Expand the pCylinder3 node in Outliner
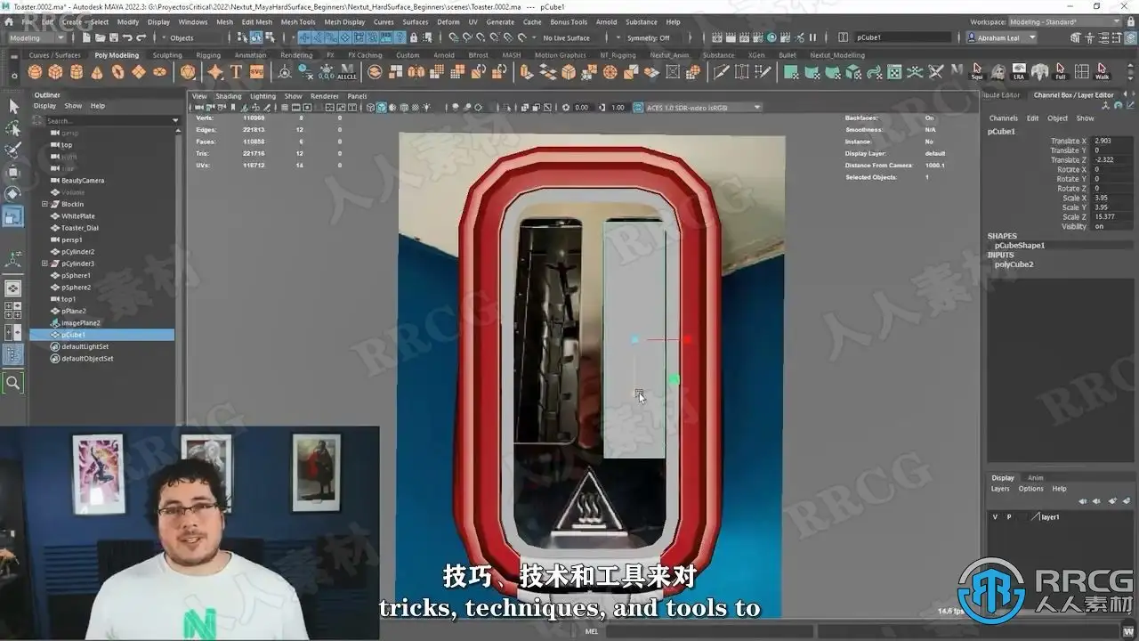 44,264
